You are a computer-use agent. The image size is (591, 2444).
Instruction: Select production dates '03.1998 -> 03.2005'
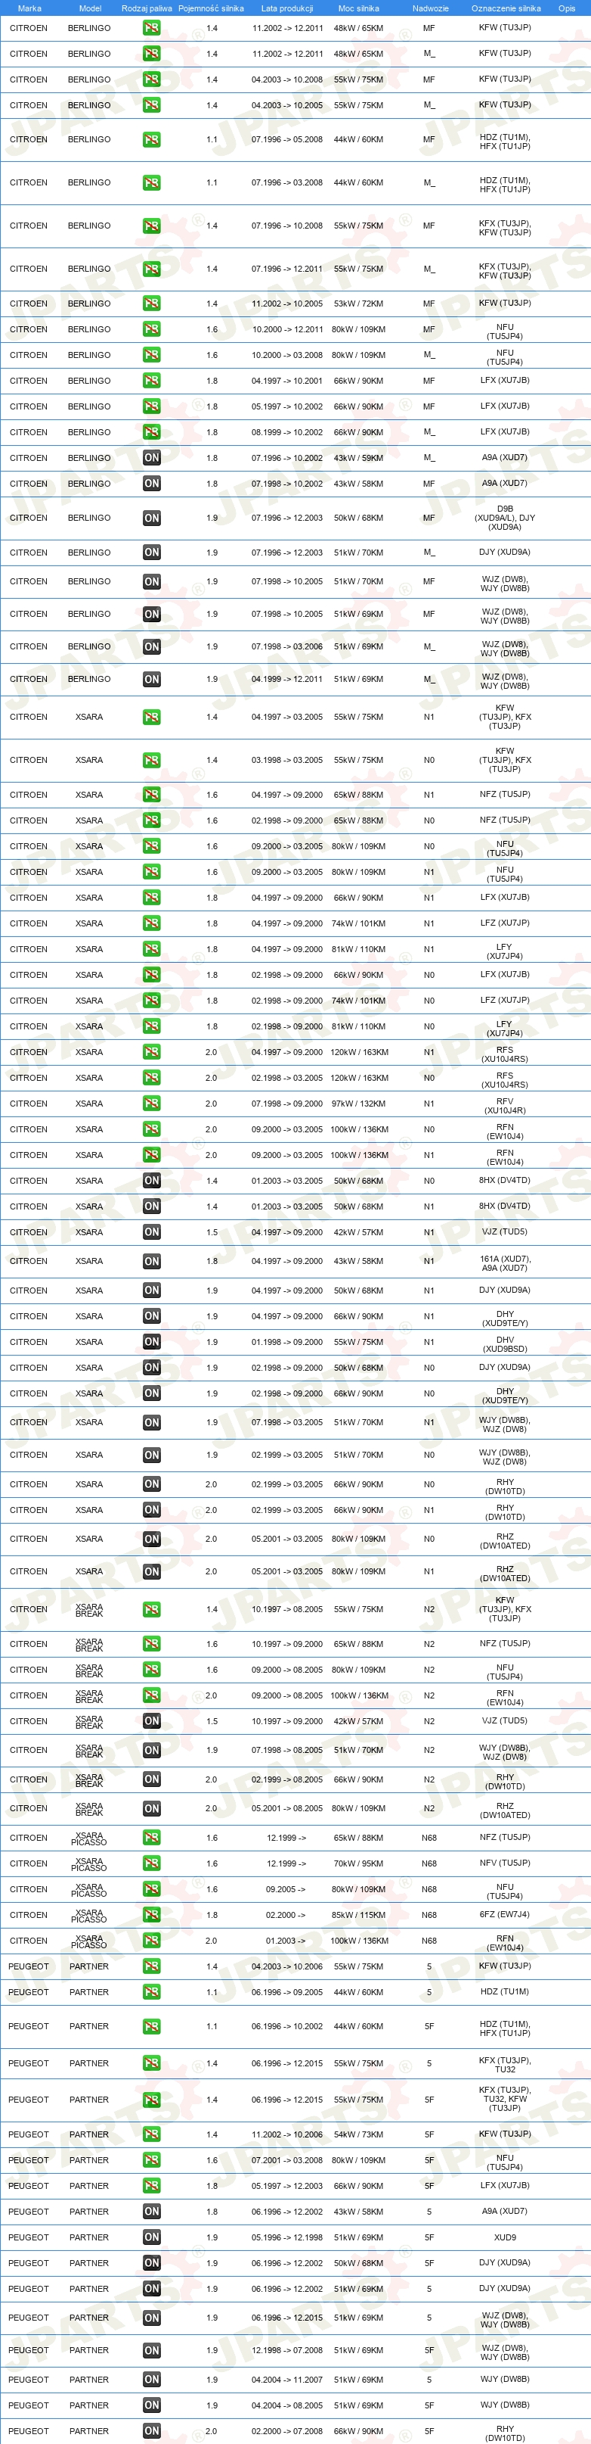[x=287, y=760]
